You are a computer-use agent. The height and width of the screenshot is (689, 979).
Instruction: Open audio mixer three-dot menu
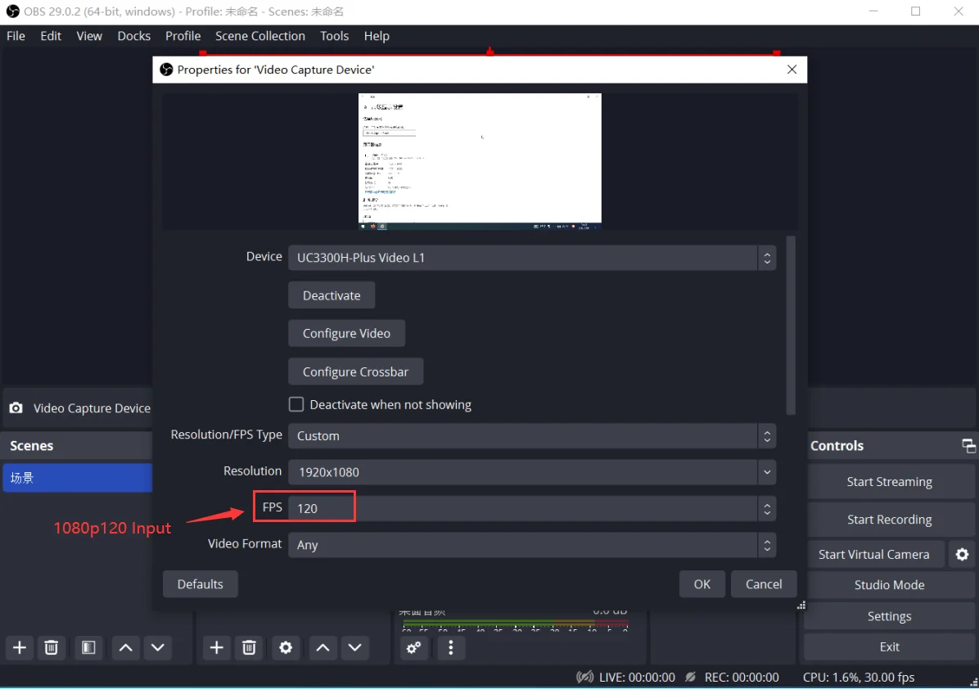(x=450, y=648)
